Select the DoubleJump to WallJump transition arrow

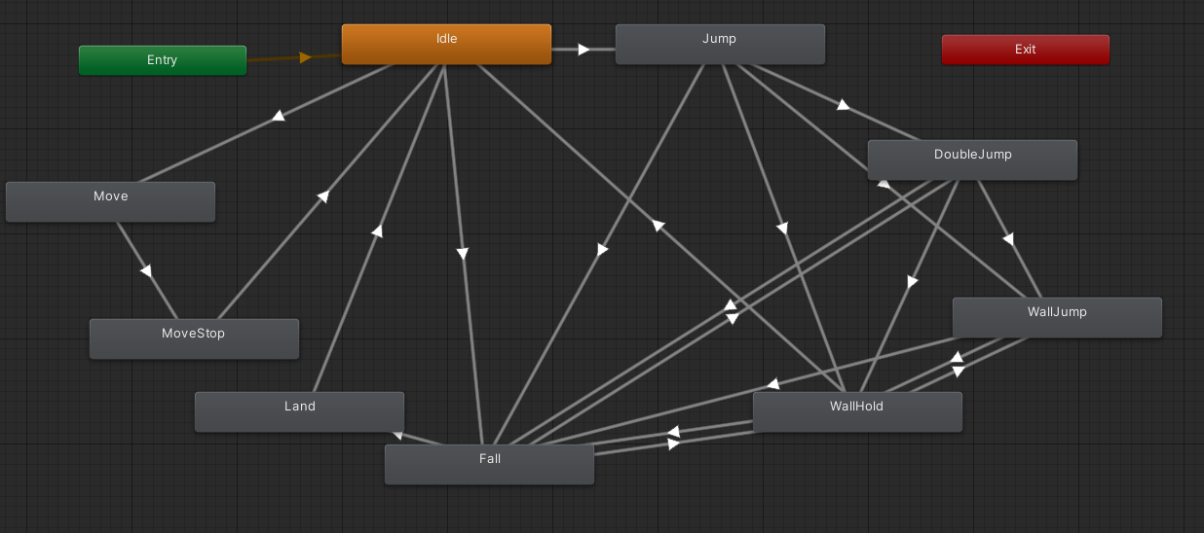point(1008,238)
